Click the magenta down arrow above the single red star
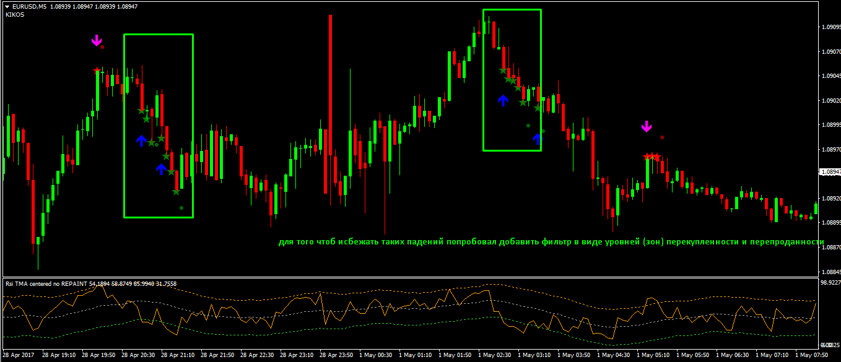The image size is (841, 362). pos(96,41)
